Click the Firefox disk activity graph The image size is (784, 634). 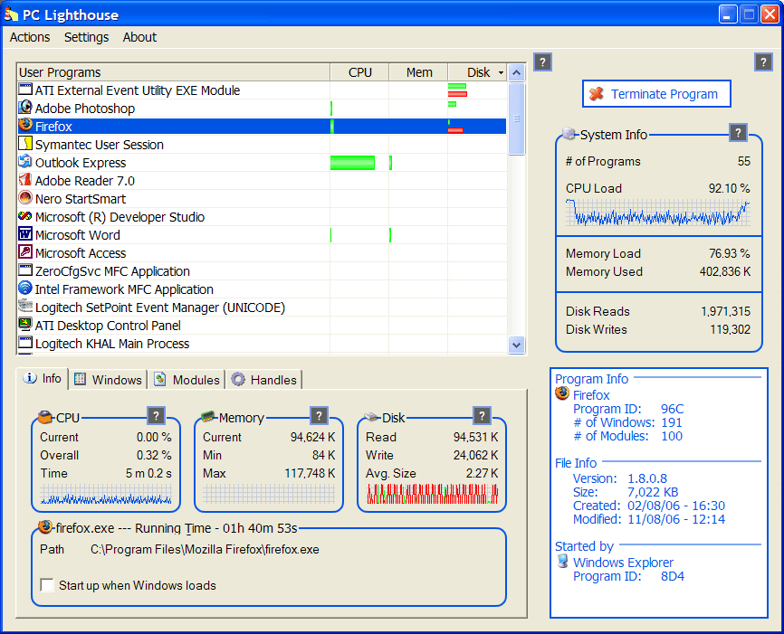(x=433, y=493)
